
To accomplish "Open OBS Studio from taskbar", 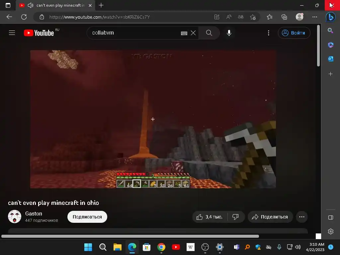I will click(x=205, y=247).
